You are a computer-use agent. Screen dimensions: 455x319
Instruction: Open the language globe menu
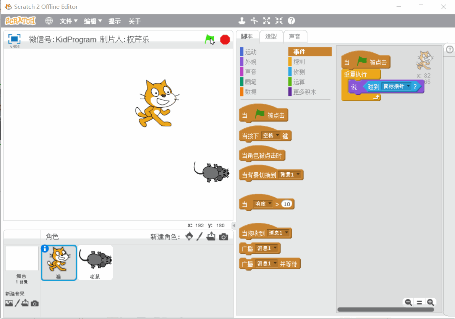click(49, 21)
